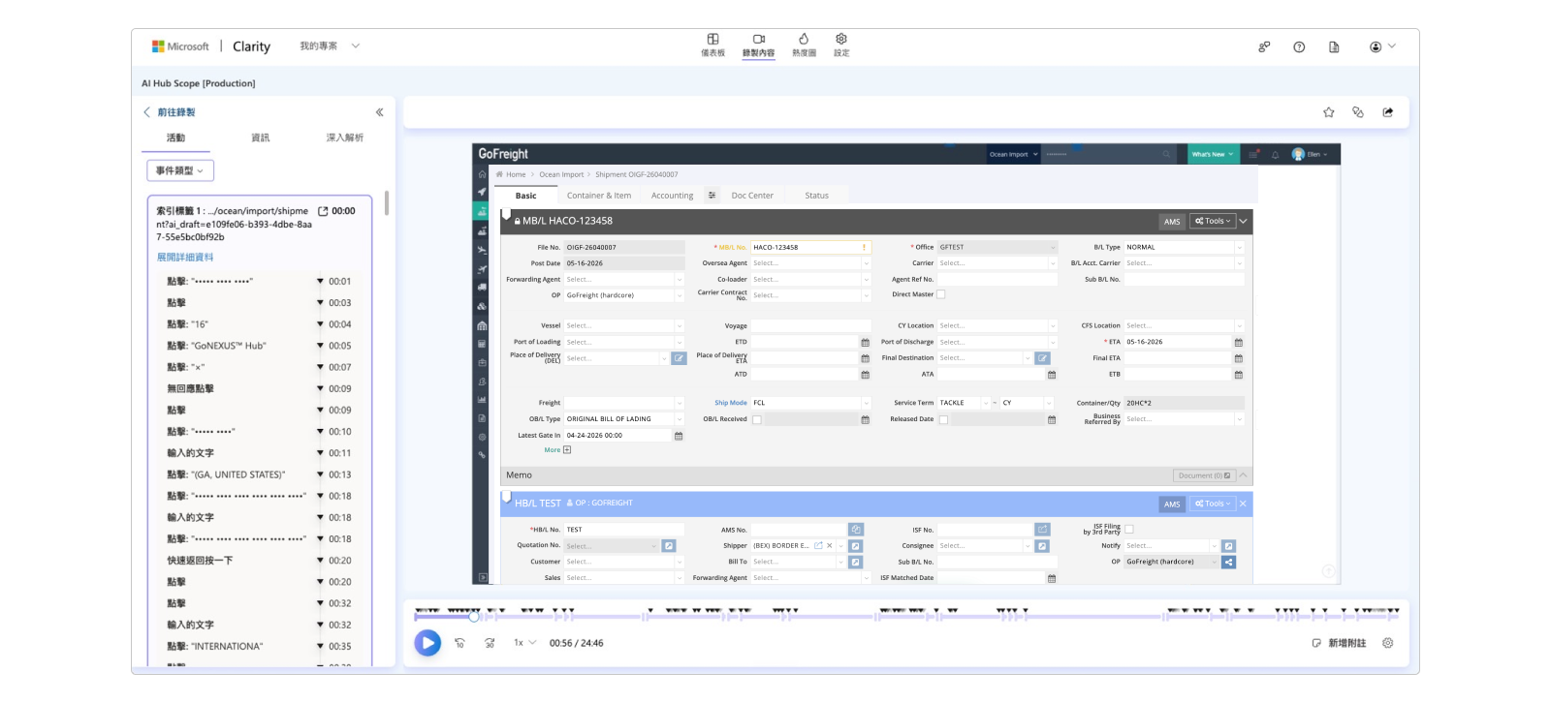This screenshot has width=1551, height=703.
Task: Go back via 前往錄製 link
Action: 170,112
